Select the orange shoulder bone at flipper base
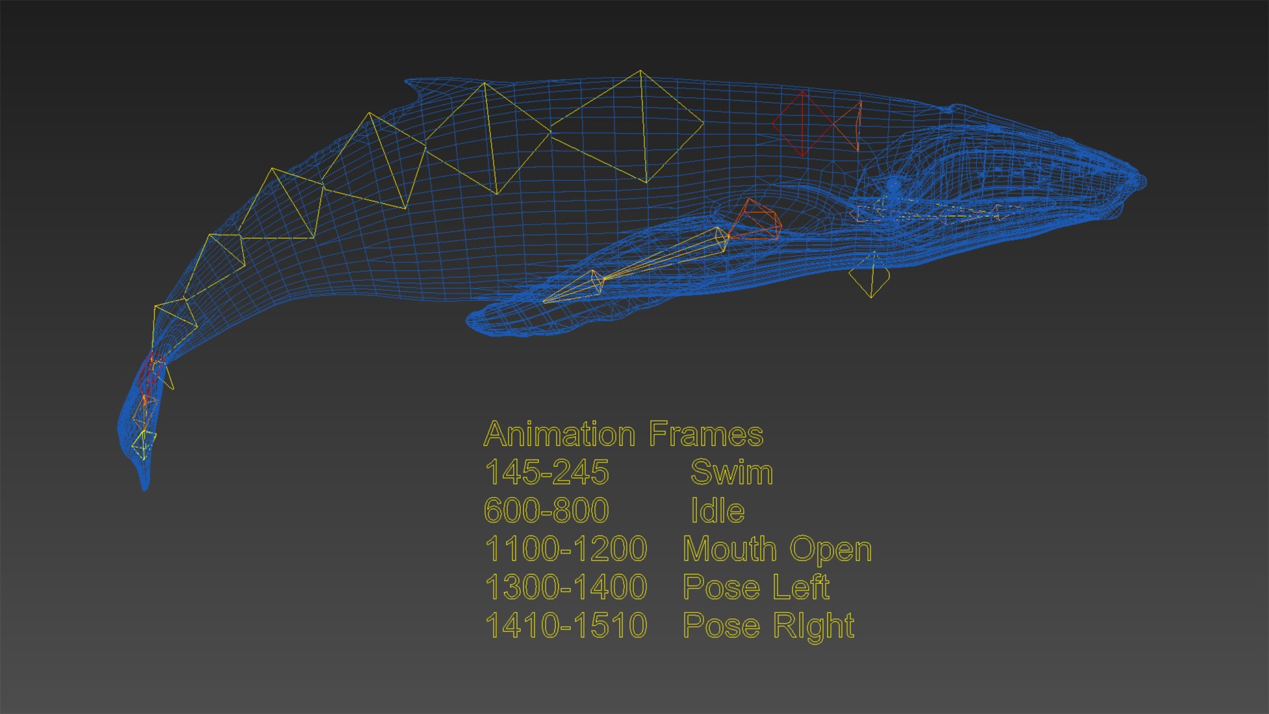The image size is (1269, 714). (x=755, y=219)
